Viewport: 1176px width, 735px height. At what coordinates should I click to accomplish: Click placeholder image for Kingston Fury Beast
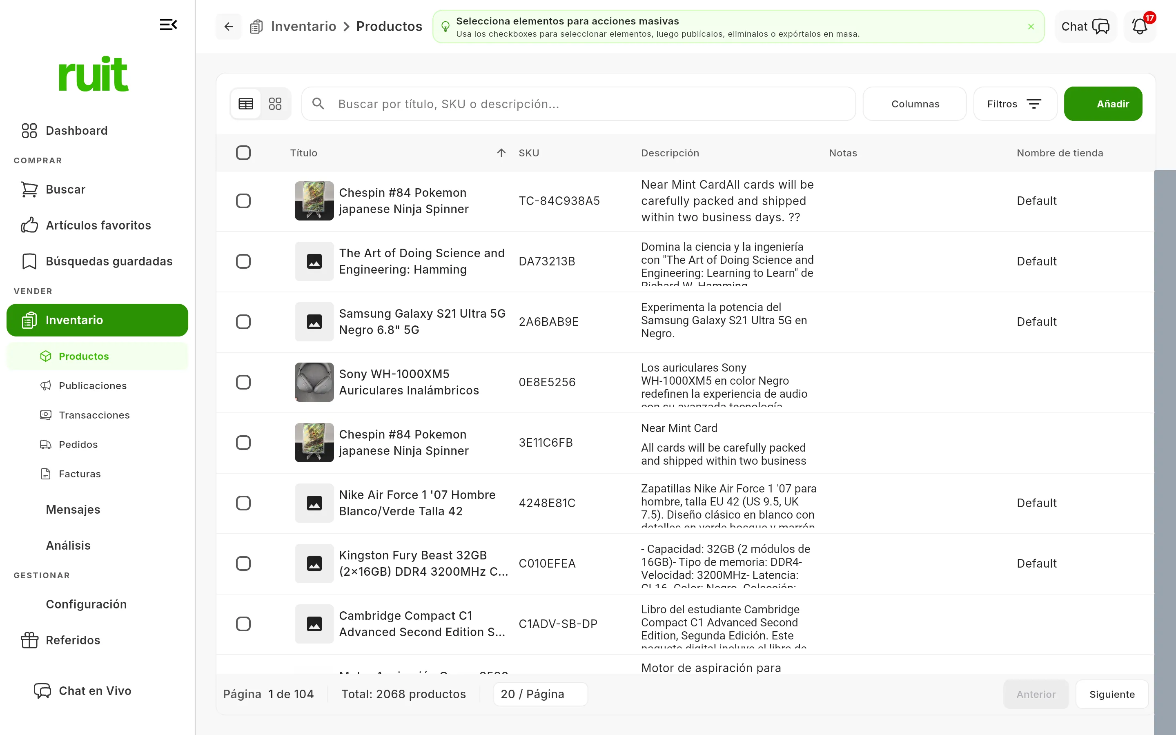tap(314, 563)
